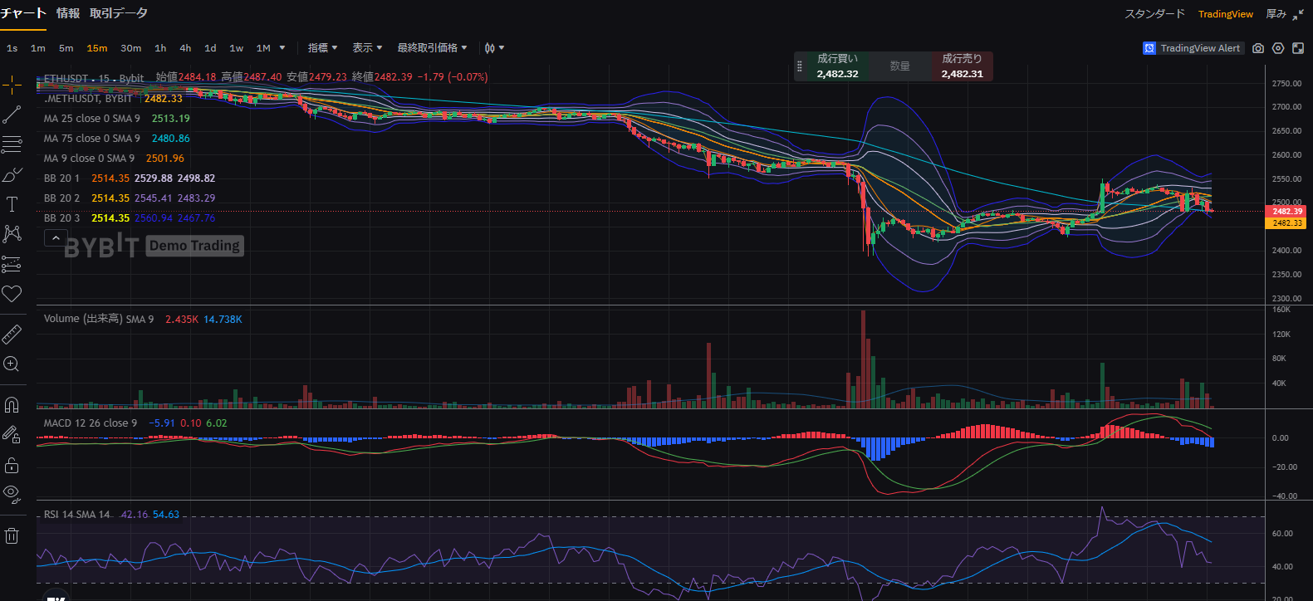The width and height of the screenshot is (1313, 601).
Task: Select the MA 25 close indicator legend
Action: (x=92, y=119)
